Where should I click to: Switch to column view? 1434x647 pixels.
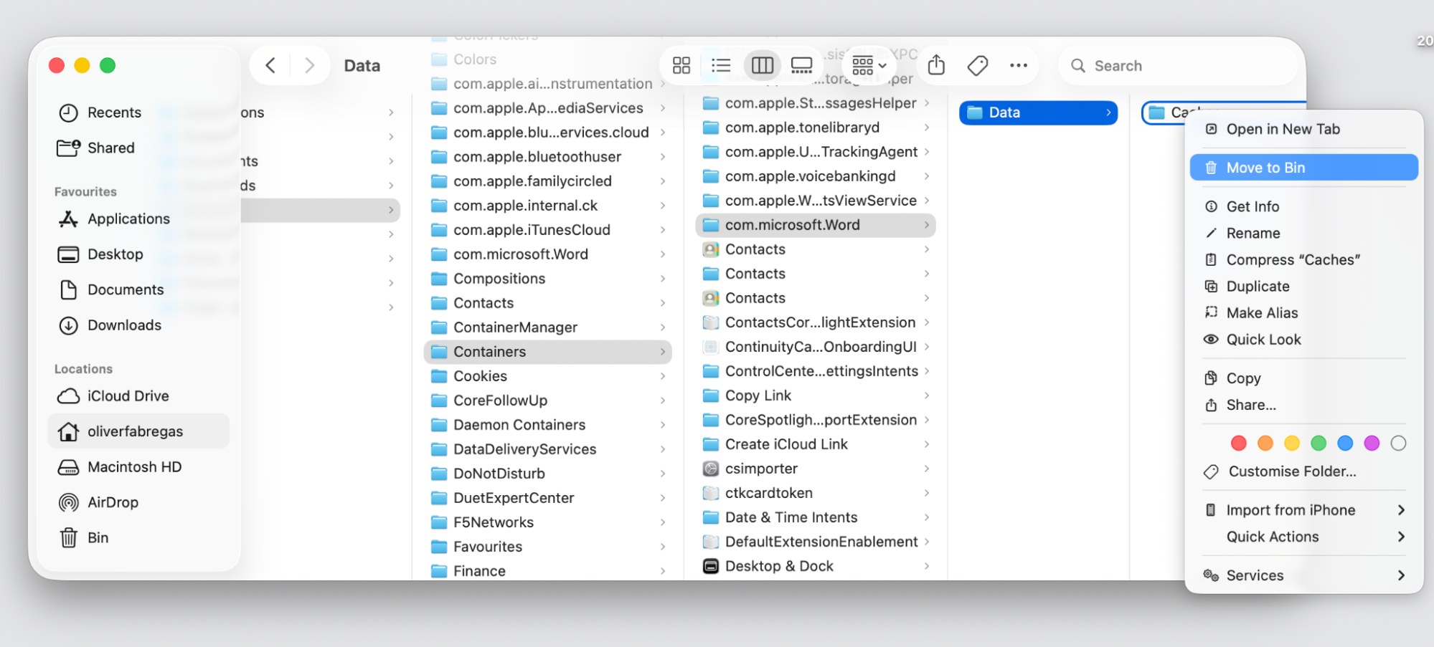point(762,66)
